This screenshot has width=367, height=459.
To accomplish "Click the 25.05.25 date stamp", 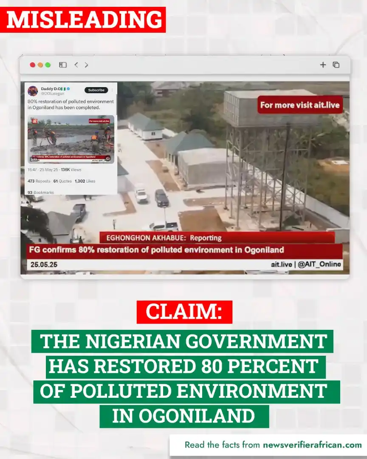I will (44, 265).
